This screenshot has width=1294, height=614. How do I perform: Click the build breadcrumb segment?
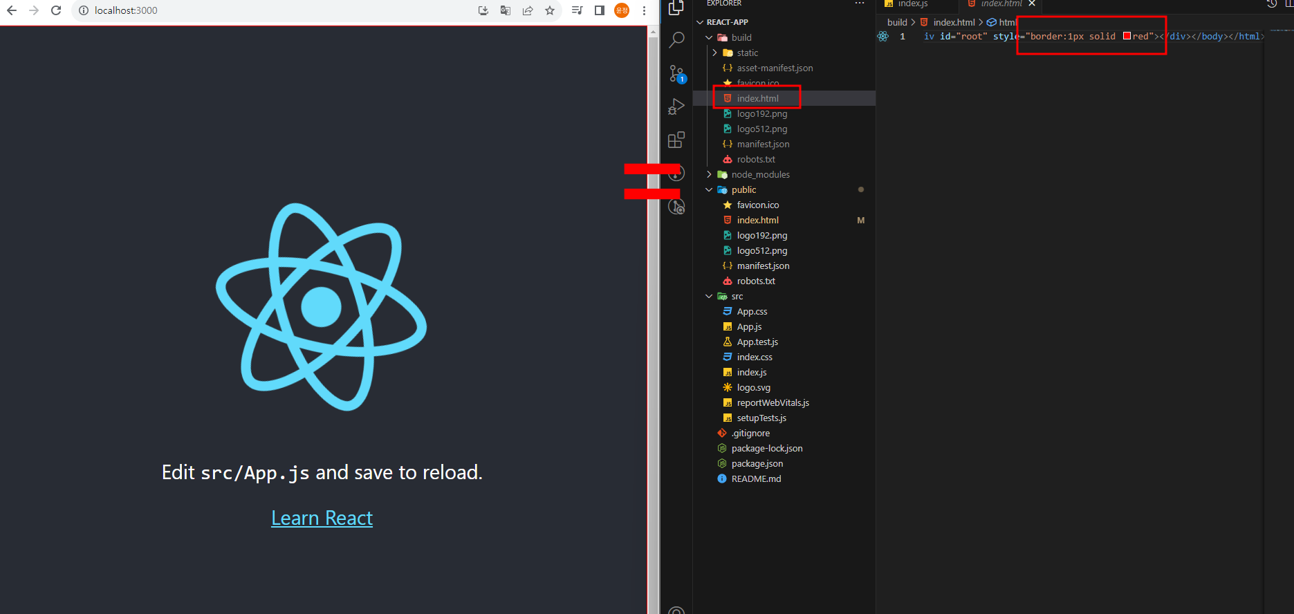tap(897, 22)
